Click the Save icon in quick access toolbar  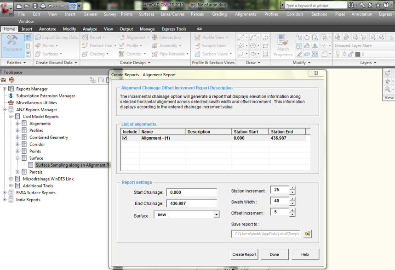click(35, 6)
